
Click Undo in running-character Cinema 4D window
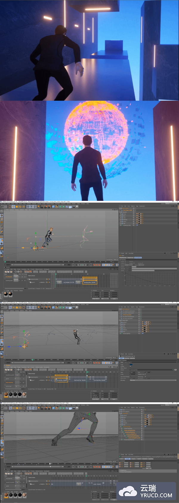tap(2, 207)
